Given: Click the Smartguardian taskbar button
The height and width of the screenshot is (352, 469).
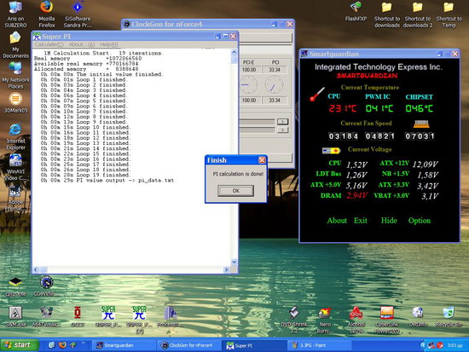Looking at the screenshot, I should (124, 345).
